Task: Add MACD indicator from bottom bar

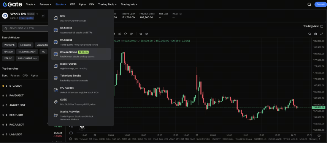Action: [102, 139]
